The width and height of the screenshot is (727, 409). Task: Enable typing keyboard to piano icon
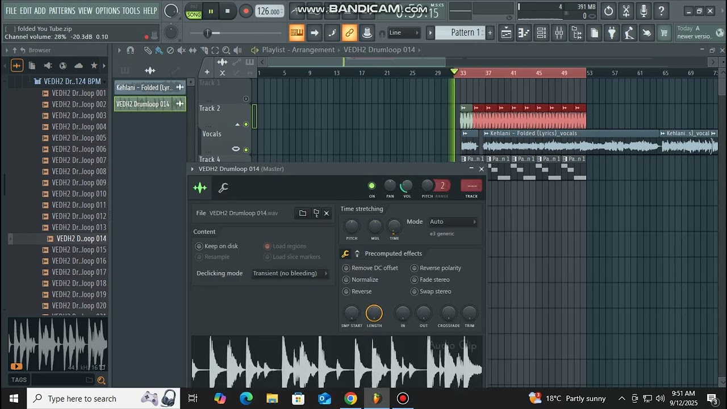pos(296,33)
